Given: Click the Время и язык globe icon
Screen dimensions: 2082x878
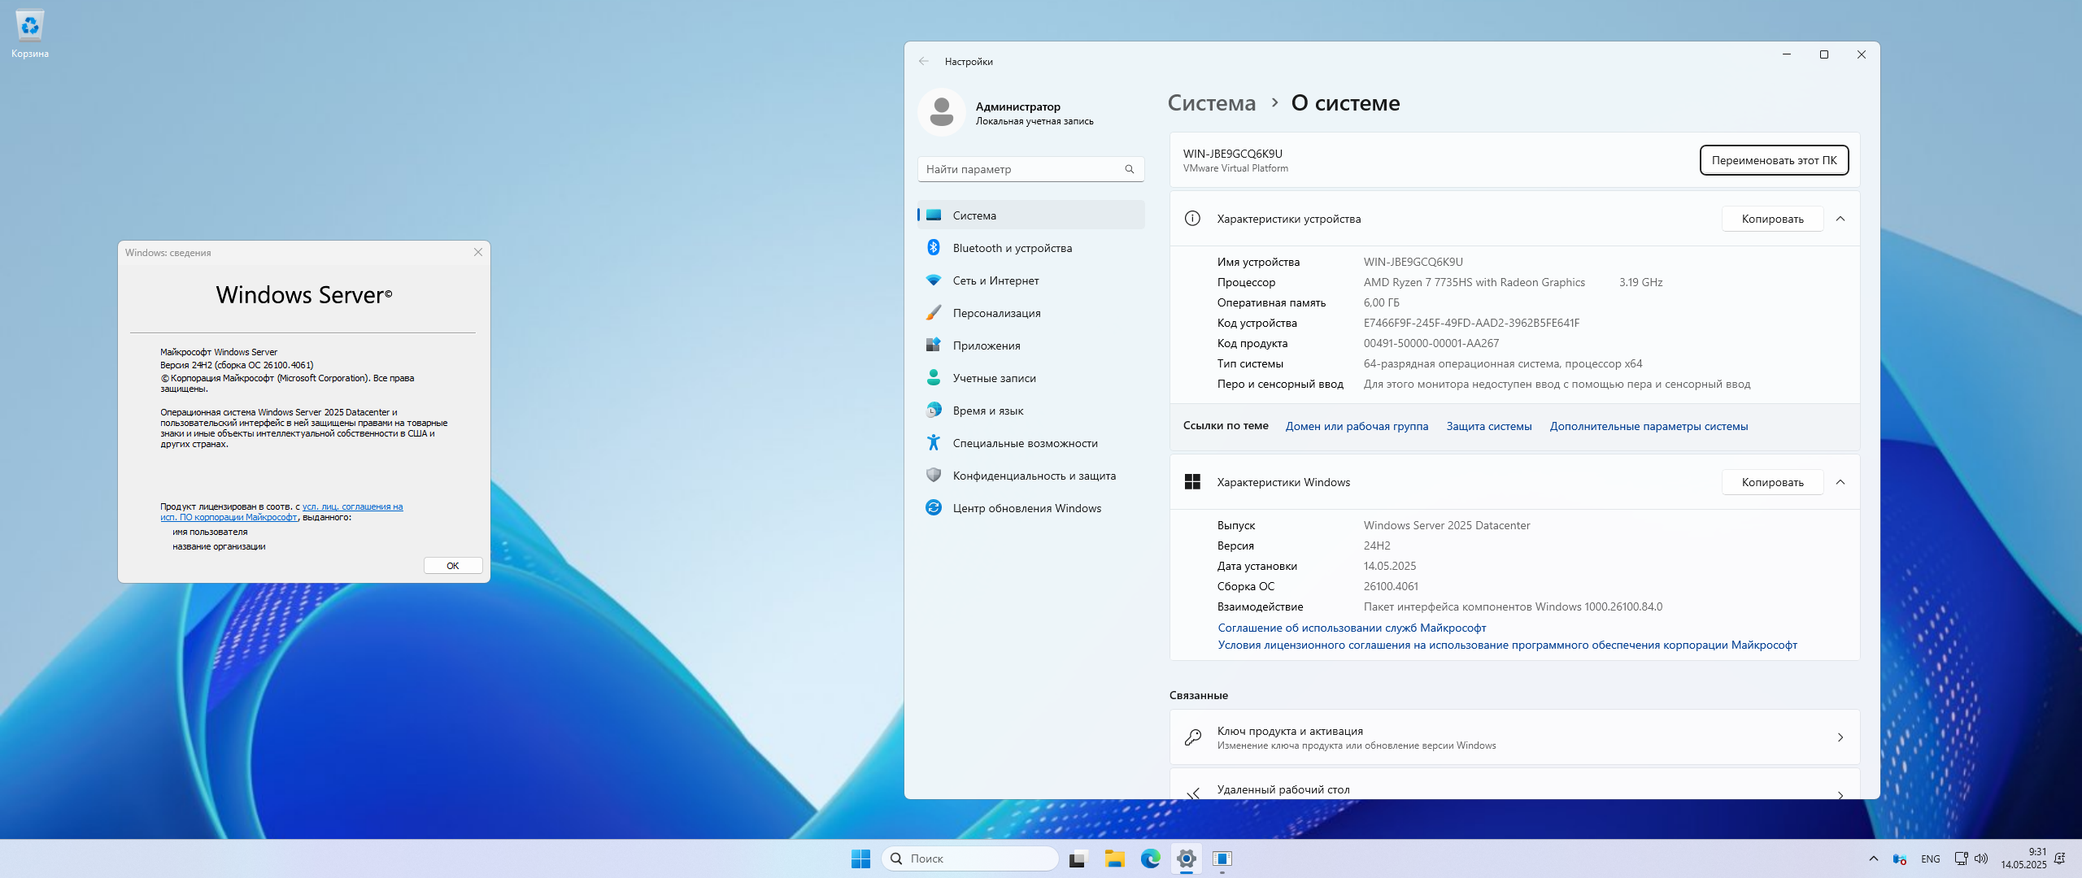Looking at the screenshot, I should [934, 411].
